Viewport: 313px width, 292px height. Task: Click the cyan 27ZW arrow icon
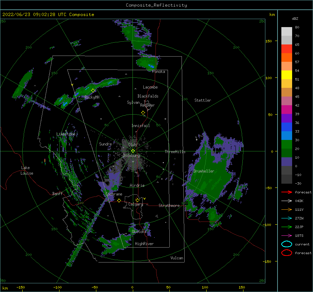click(x=287, y=218)
